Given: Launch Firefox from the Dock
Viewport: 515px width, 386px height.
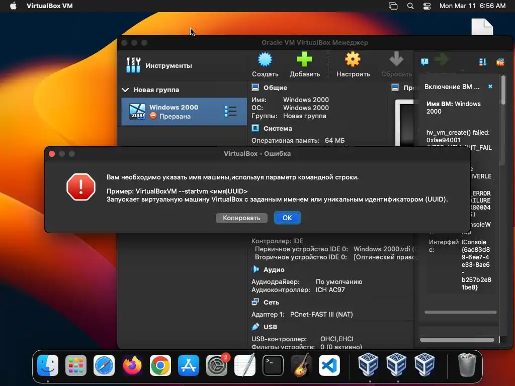Looking at the screenshot, I should pos(132,365).
